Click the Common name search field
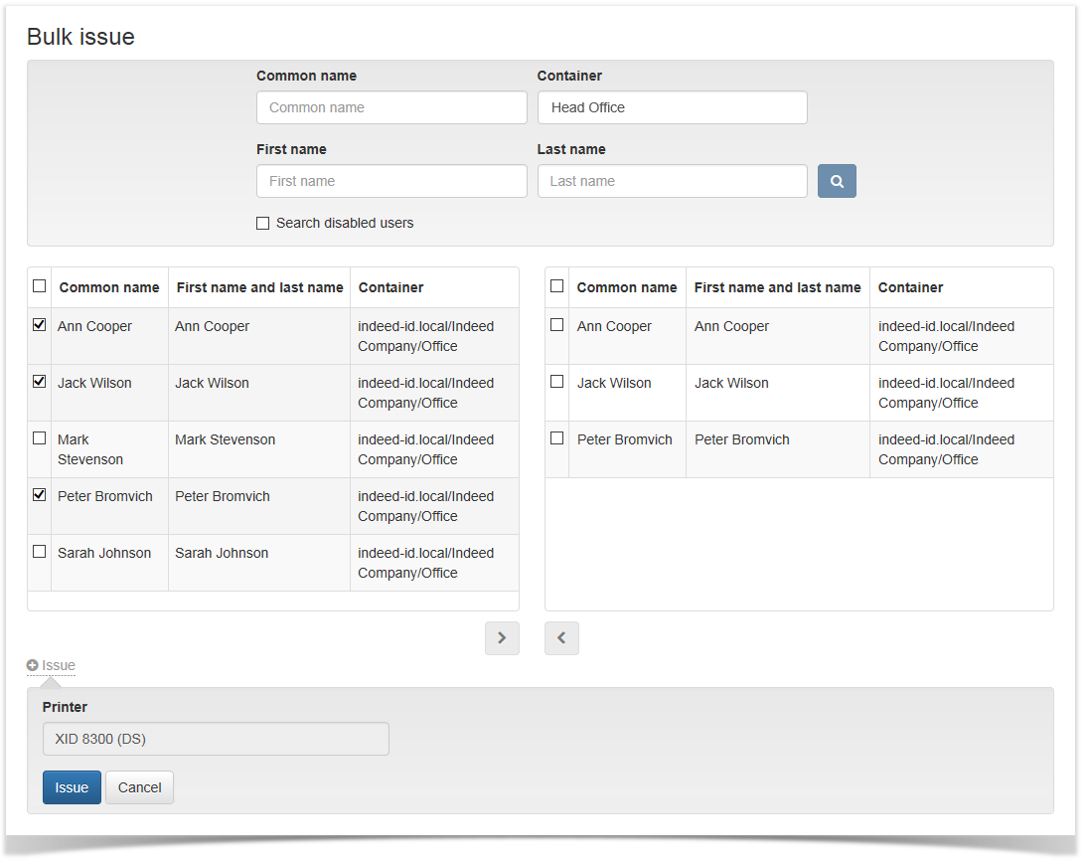 click(390, 106)
